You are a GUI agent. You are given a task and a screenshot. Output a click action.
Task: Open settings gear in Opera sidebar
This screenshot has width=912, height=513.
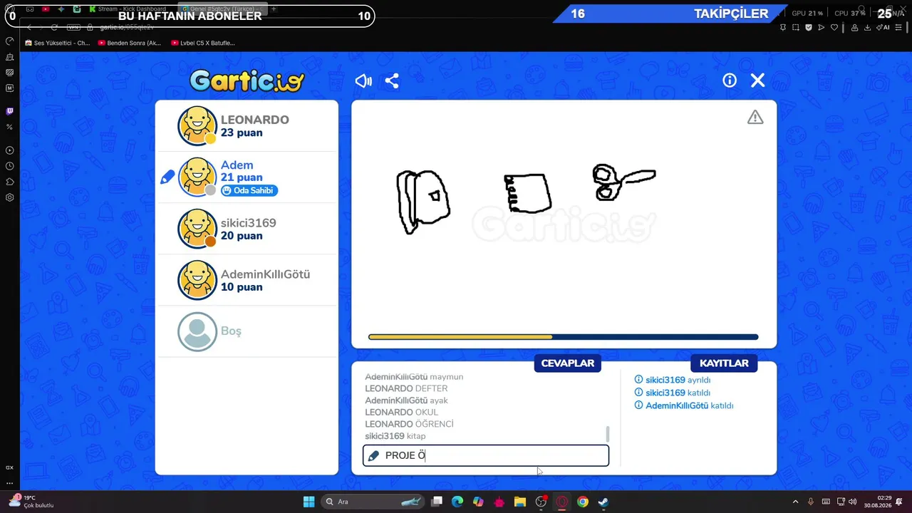tap(9, 197)
